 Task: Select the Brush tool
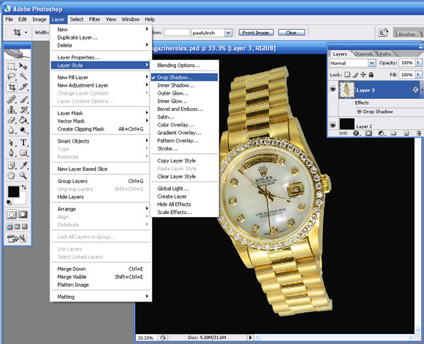pos(23,100)
